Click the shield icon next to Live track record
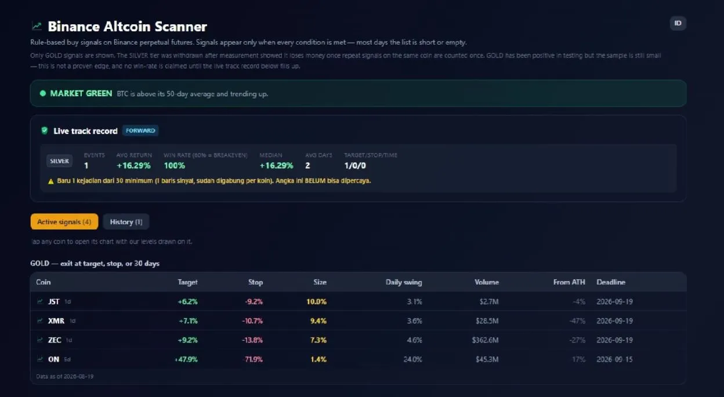Screen dimensions: 724x397 point(44,130)
